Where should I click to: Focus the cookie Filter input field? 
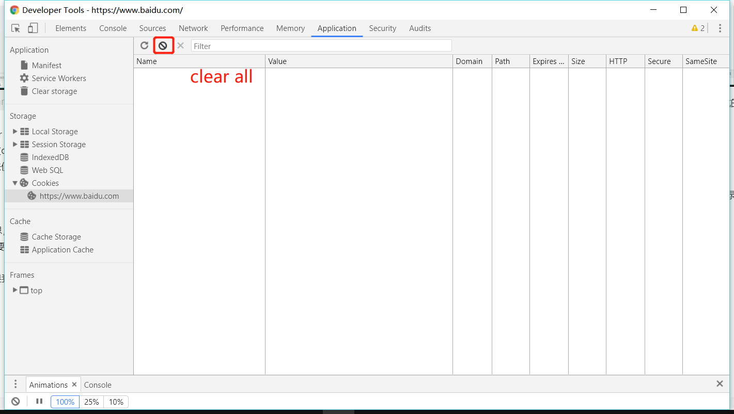click(321, 46)
